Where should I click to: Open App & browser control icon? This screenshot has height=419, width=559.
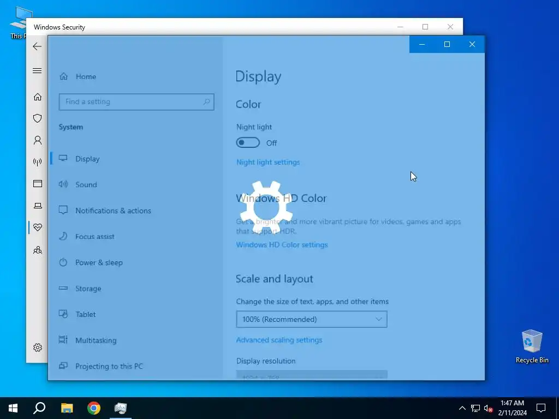38,183
